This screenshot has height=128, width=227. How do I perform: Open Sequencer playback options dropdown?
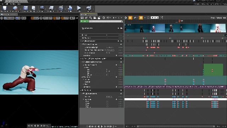[114, 18]
